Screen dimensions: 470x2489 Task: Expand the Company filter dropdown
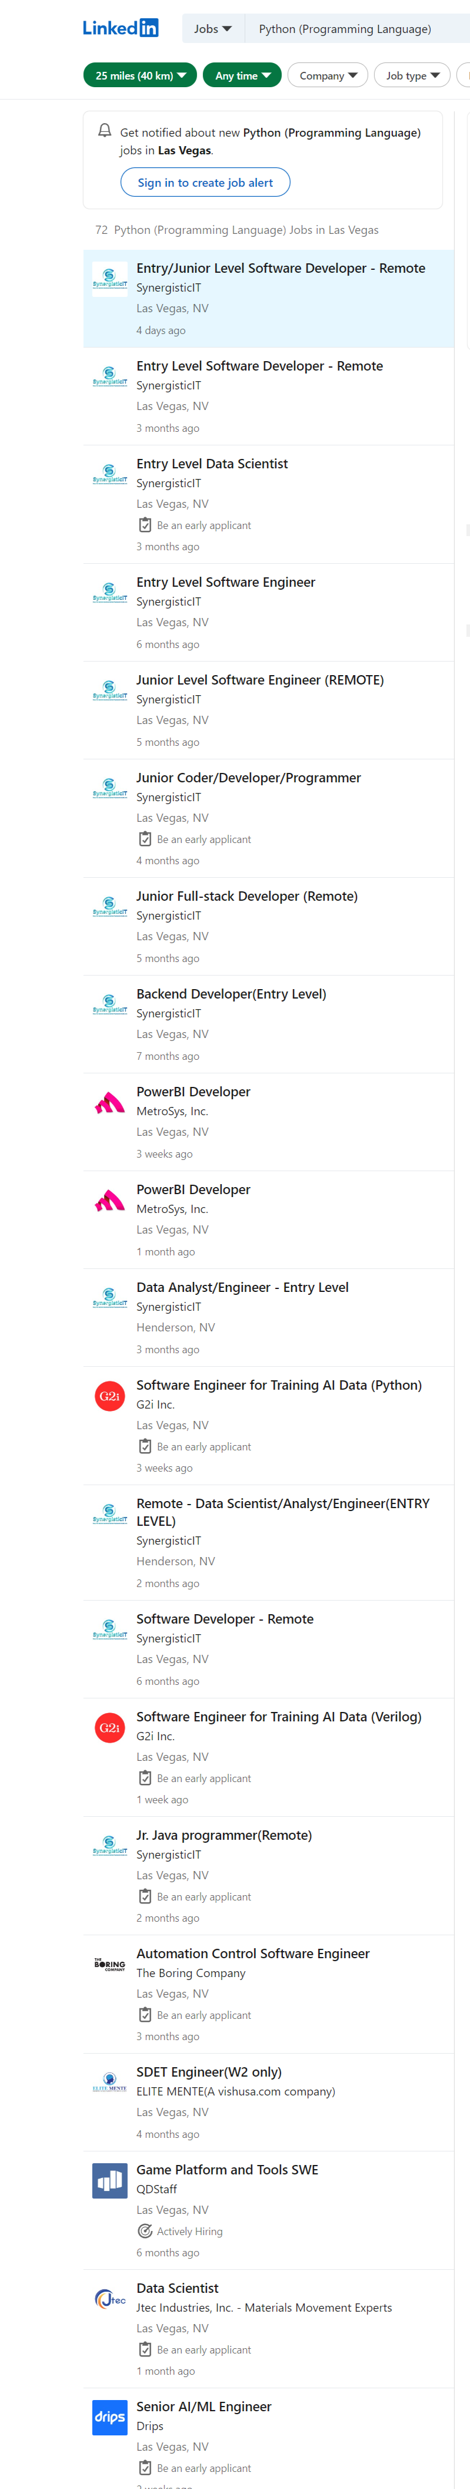click(328, 75)
